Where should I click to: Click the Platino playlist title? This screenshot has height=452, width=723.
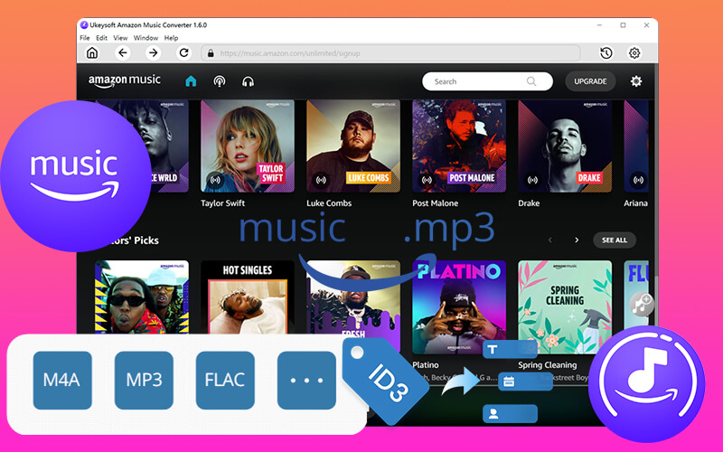tap(426, 365)
